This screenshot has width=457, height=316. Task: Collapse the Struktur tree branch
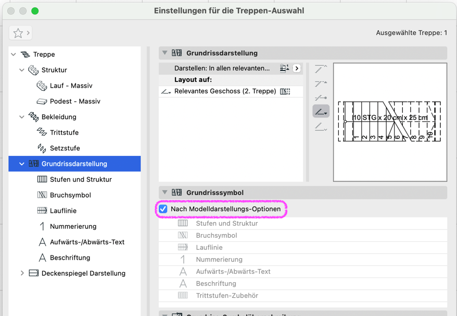[x=21, y=70]
